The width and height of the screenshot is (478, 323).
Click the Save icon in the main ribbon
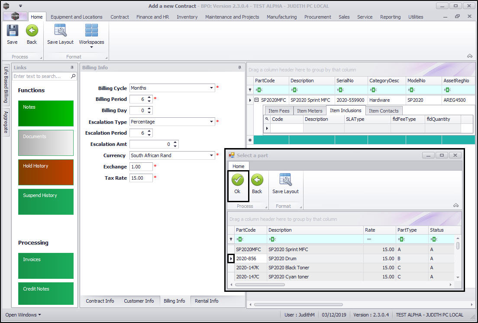click(x=12, y=31)
